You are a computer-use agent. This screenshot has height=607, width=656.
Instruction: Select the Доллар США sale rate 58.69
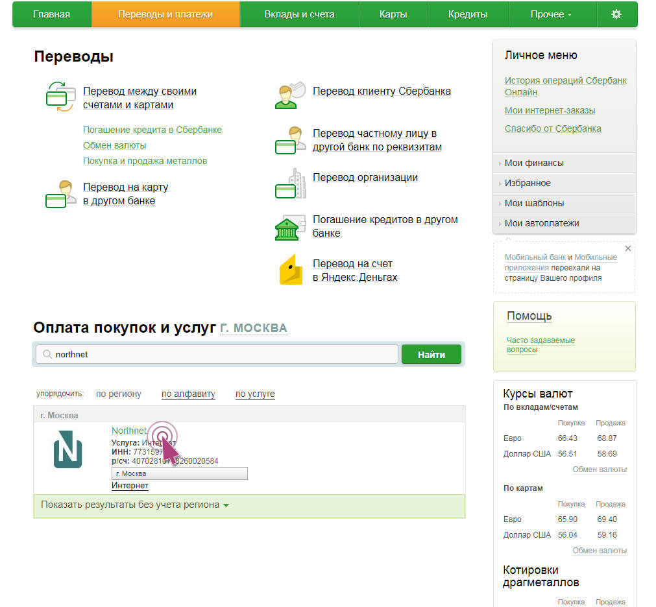pos(607,453)
